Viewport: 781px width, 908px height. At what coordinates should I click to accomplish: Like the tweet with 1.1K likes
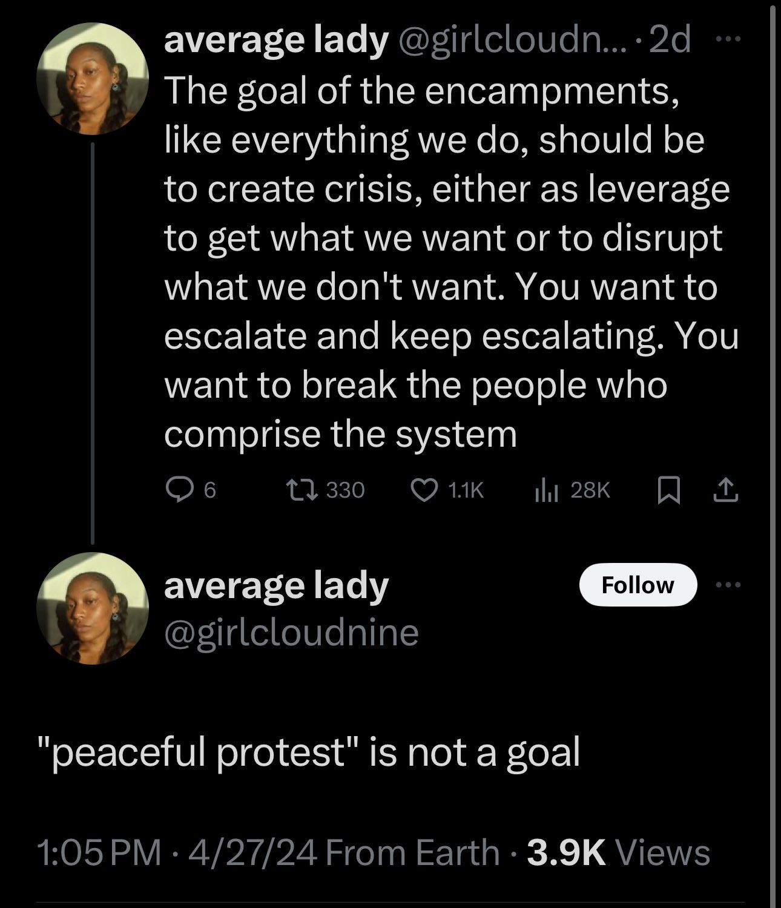pyautogui.click(x=424, y=490)
